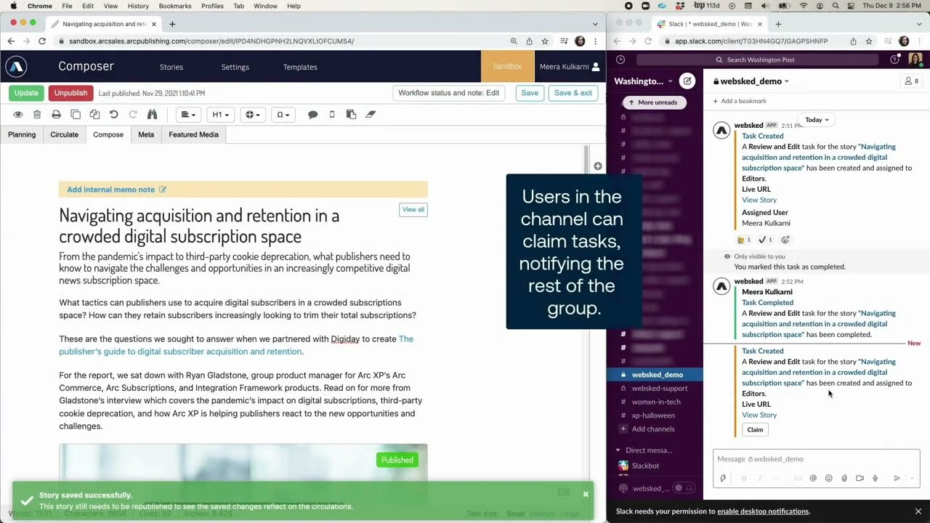
Task: Open the emoji picker in message box
Action: (828, 478)
